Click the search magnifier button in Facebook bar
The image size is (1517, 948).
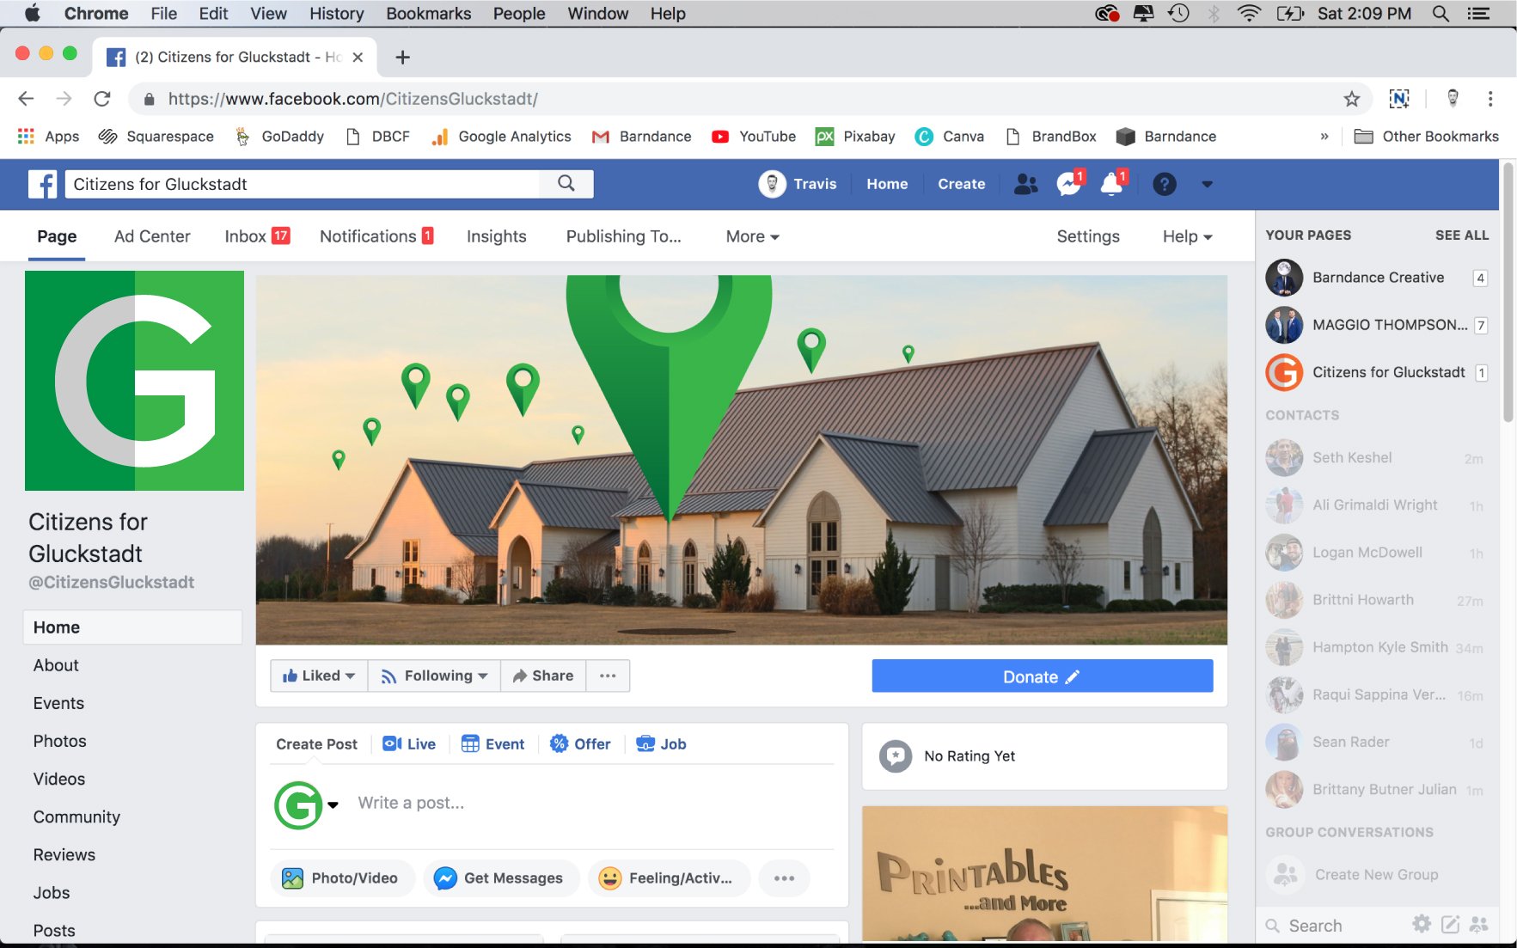pos(566,184)
